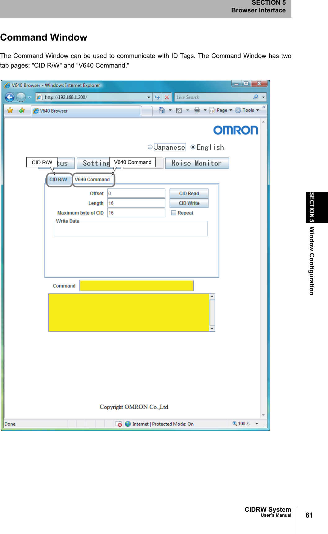Stop loading with the red X icon
Image resolution: width=328 pixels, height=534 pixels.
click(167, 97)
